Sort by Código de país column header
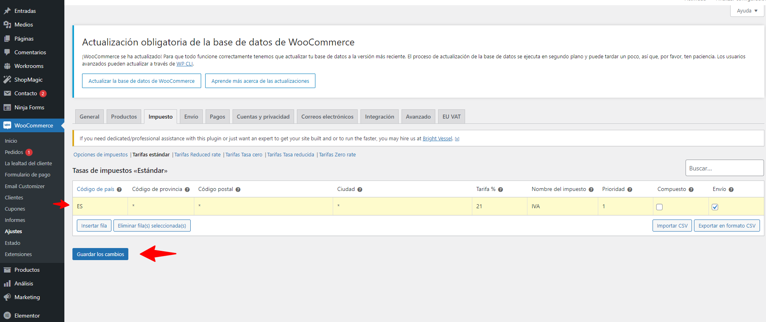The width and height of the screenshot is (766, 322). click(95, 189)
